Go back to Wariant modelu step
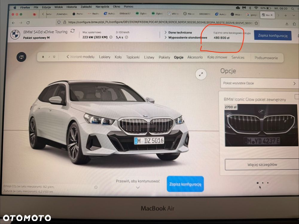Viewport: 299px width, 224px height. [80, 57]
